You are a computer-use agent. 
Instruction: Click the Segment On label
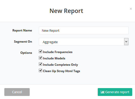point(23,42)
